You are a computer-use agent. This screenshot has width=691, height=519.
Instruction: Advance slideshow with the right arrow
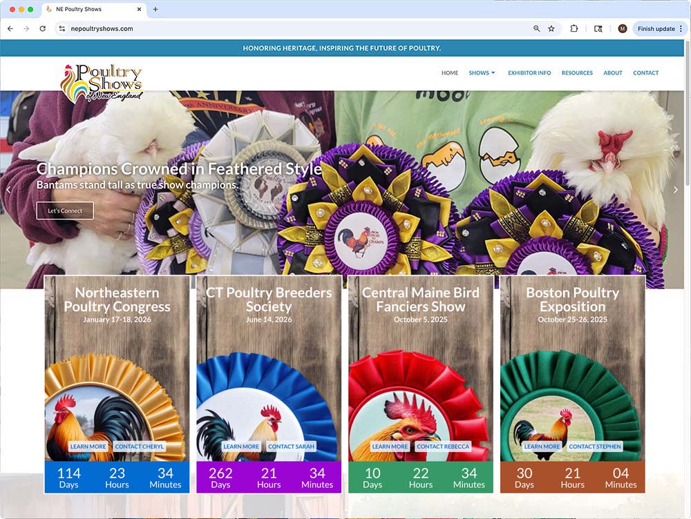pyautogui.click(x=676, y=190)
